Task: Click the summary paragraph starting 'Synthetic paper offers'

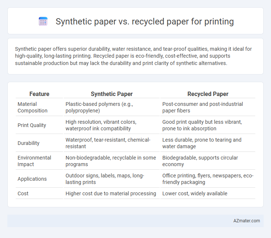Action: pyautogui.click(x=133, y=56)
